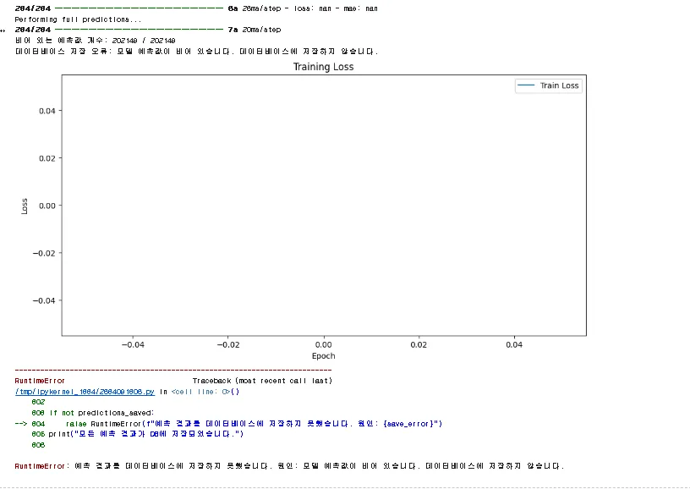Select the "Training Loss" chart title
Image resolution: width=690 pixels, height=489 pixels.
(323, 67)
